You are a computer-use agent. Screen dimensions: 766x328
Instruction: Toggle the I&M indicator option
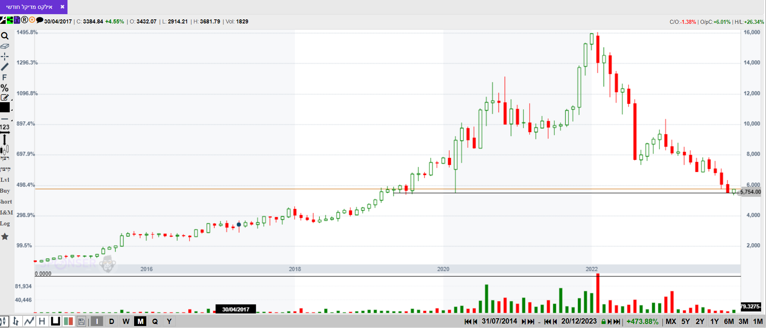(x=6, y=212)
